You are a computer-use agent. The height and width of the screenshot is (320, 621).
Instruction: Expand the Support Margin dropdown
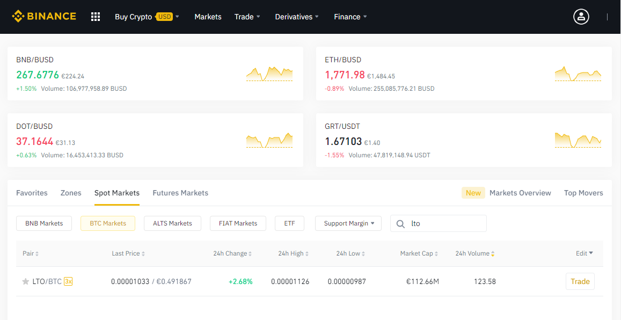pos(348,223)
